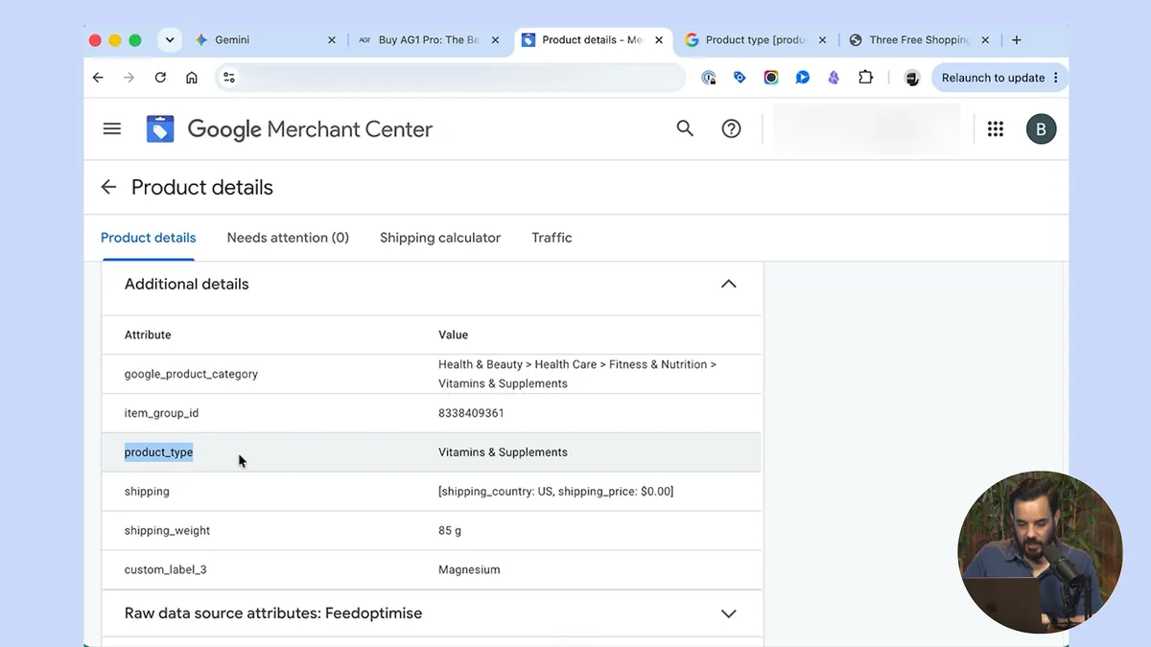The height and width of the screenshot is (647, 1151).
Task: Click the custom_label_3 attribute
Action: [x=166, y=569]
